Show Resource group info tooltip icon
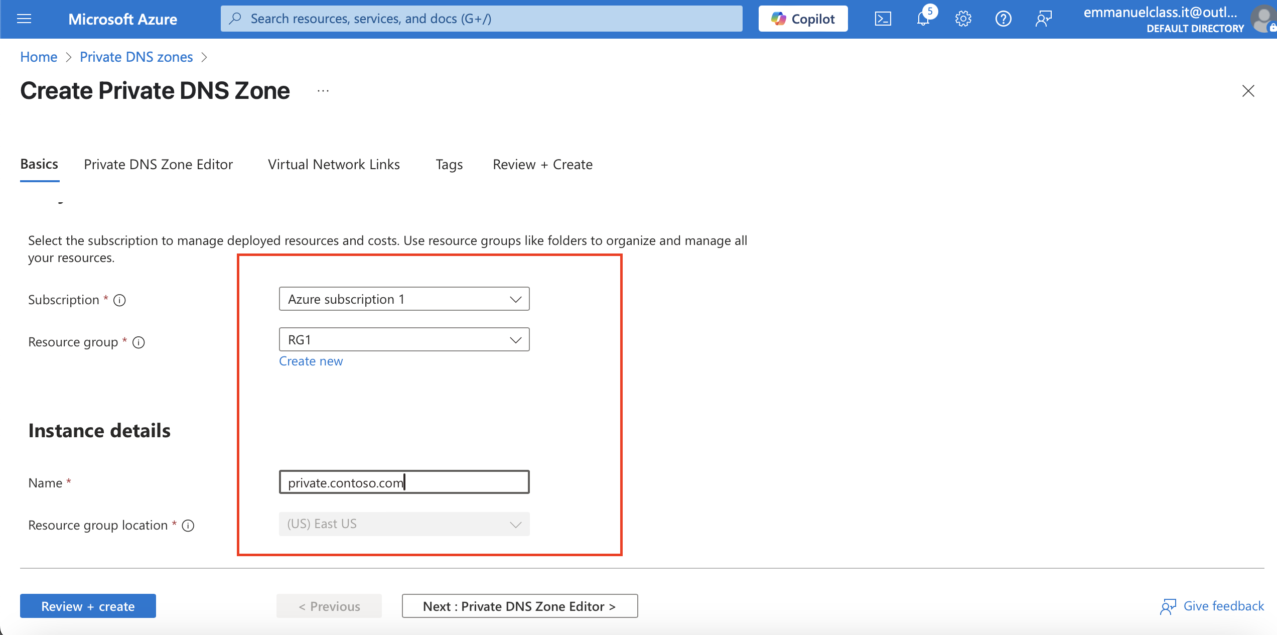1277x635 pixels. point(138,342)
